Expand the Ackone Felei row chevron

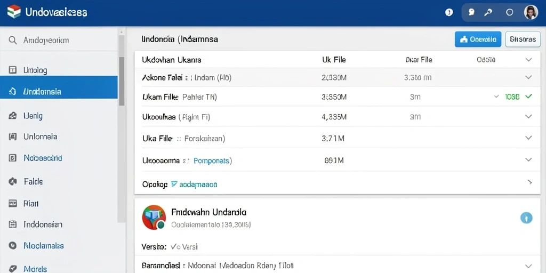tap(528, 77)
